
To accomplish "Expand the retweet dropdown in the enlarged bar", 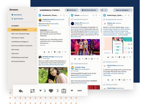I will click(40, 91).
